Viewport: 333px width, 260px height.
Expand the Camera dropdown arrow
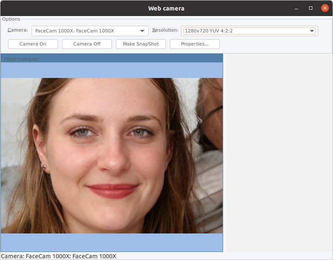pyautogui.click(x=142, y=31)
